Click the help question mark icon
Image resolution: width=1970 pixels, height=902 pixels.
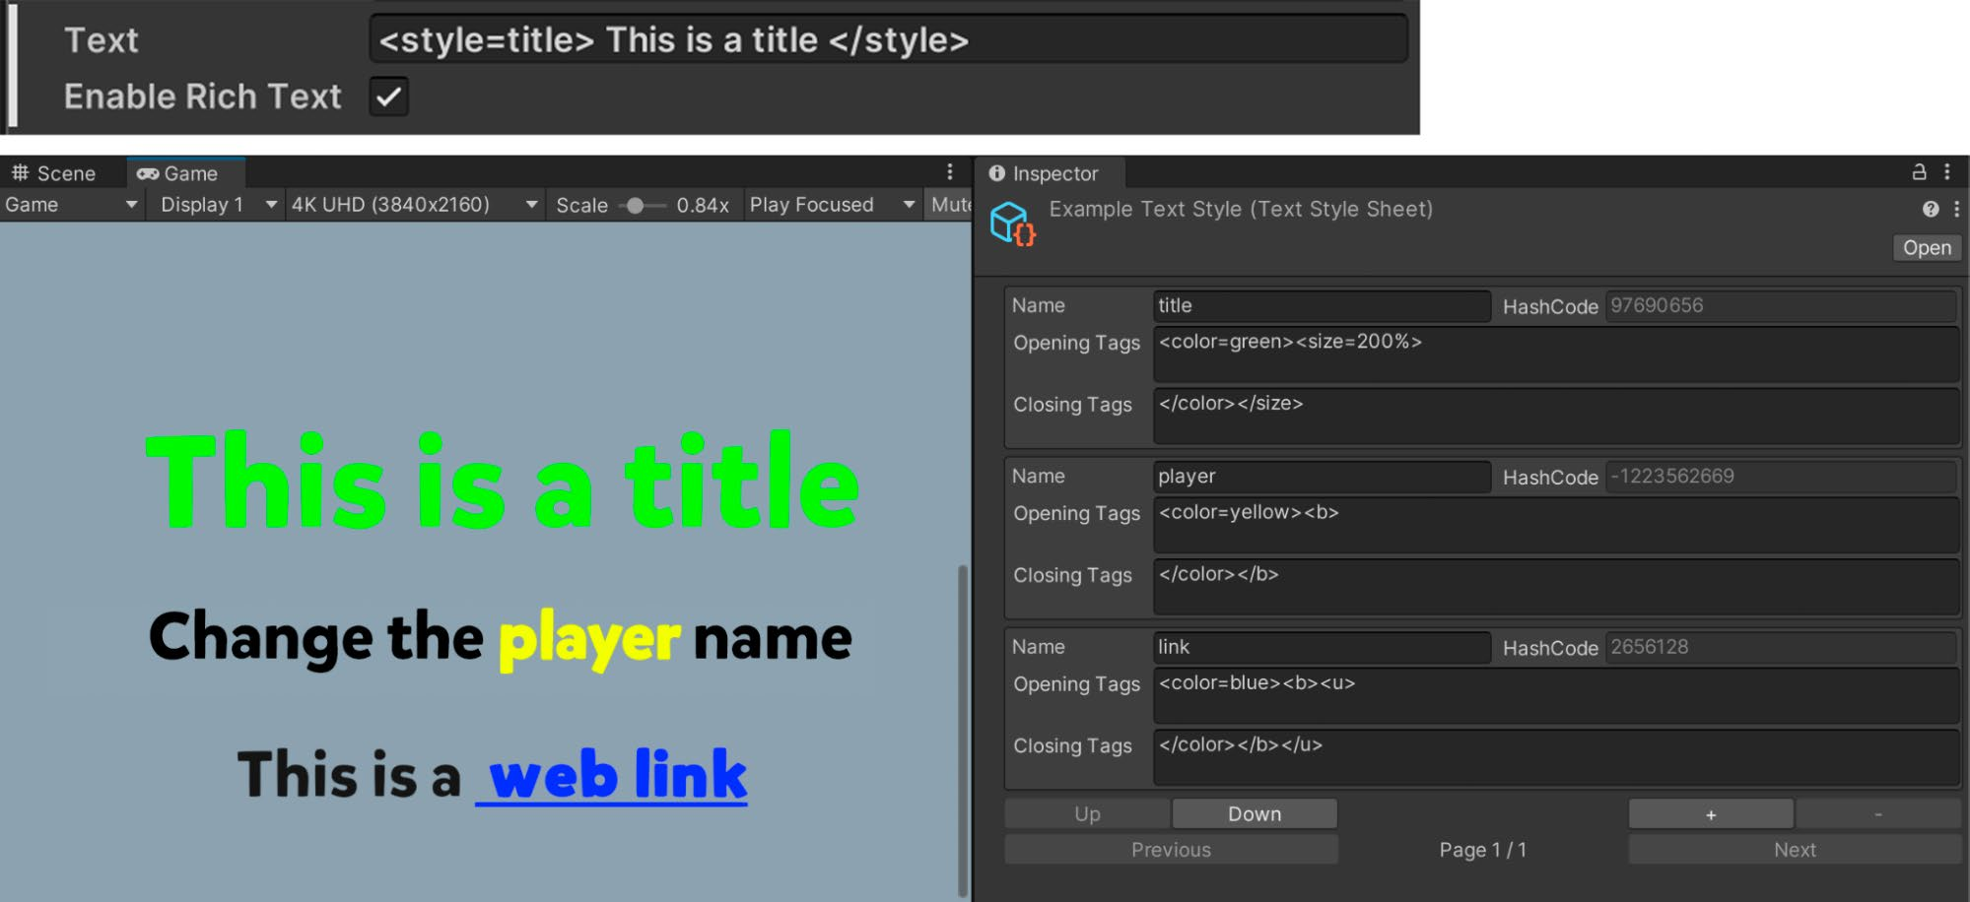pos(1931,209)
